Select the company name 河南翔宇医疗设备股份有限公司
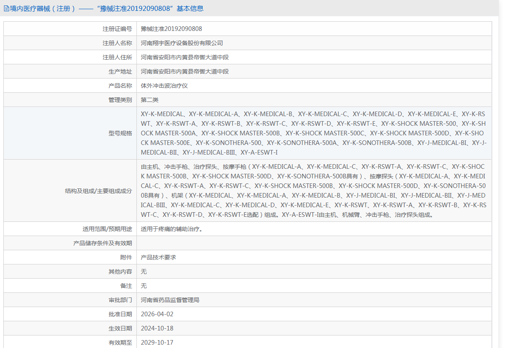The height and width of the screenshot is (348, 524). click(x=182, y=43)
